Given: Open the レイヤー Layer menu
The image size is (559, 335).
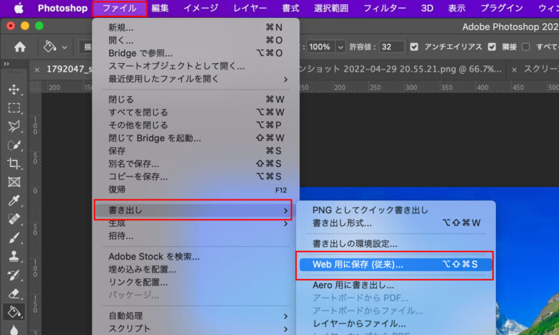Looking at the screenshot, I should (250, 8).
